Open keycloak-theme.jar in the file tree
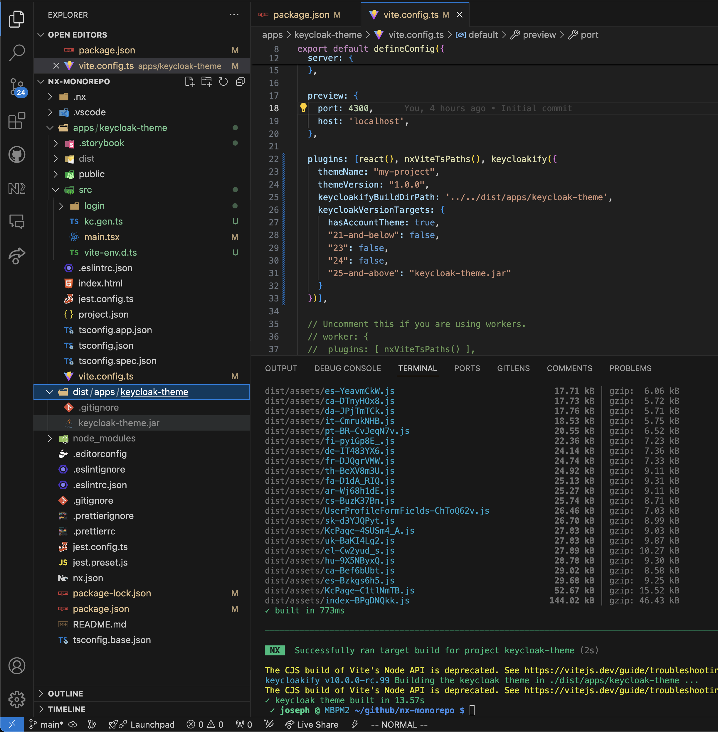 tap(119, 423)
